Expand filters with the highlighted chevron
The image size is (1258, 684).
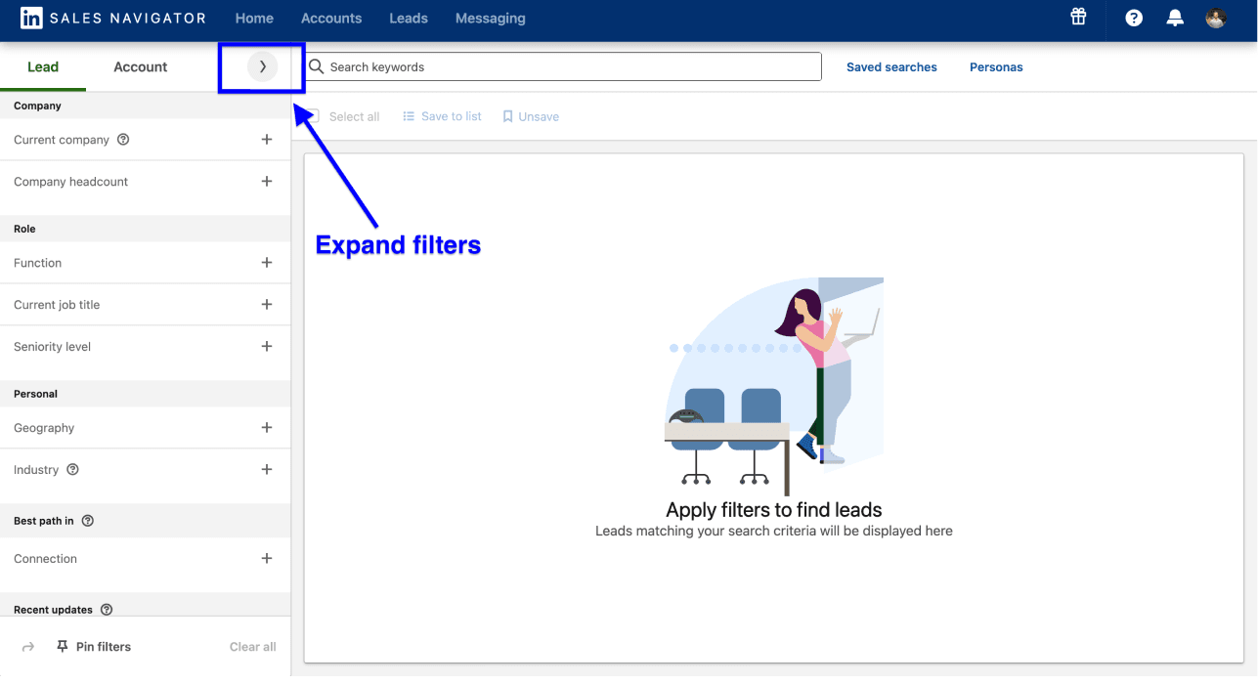point(262,66)
